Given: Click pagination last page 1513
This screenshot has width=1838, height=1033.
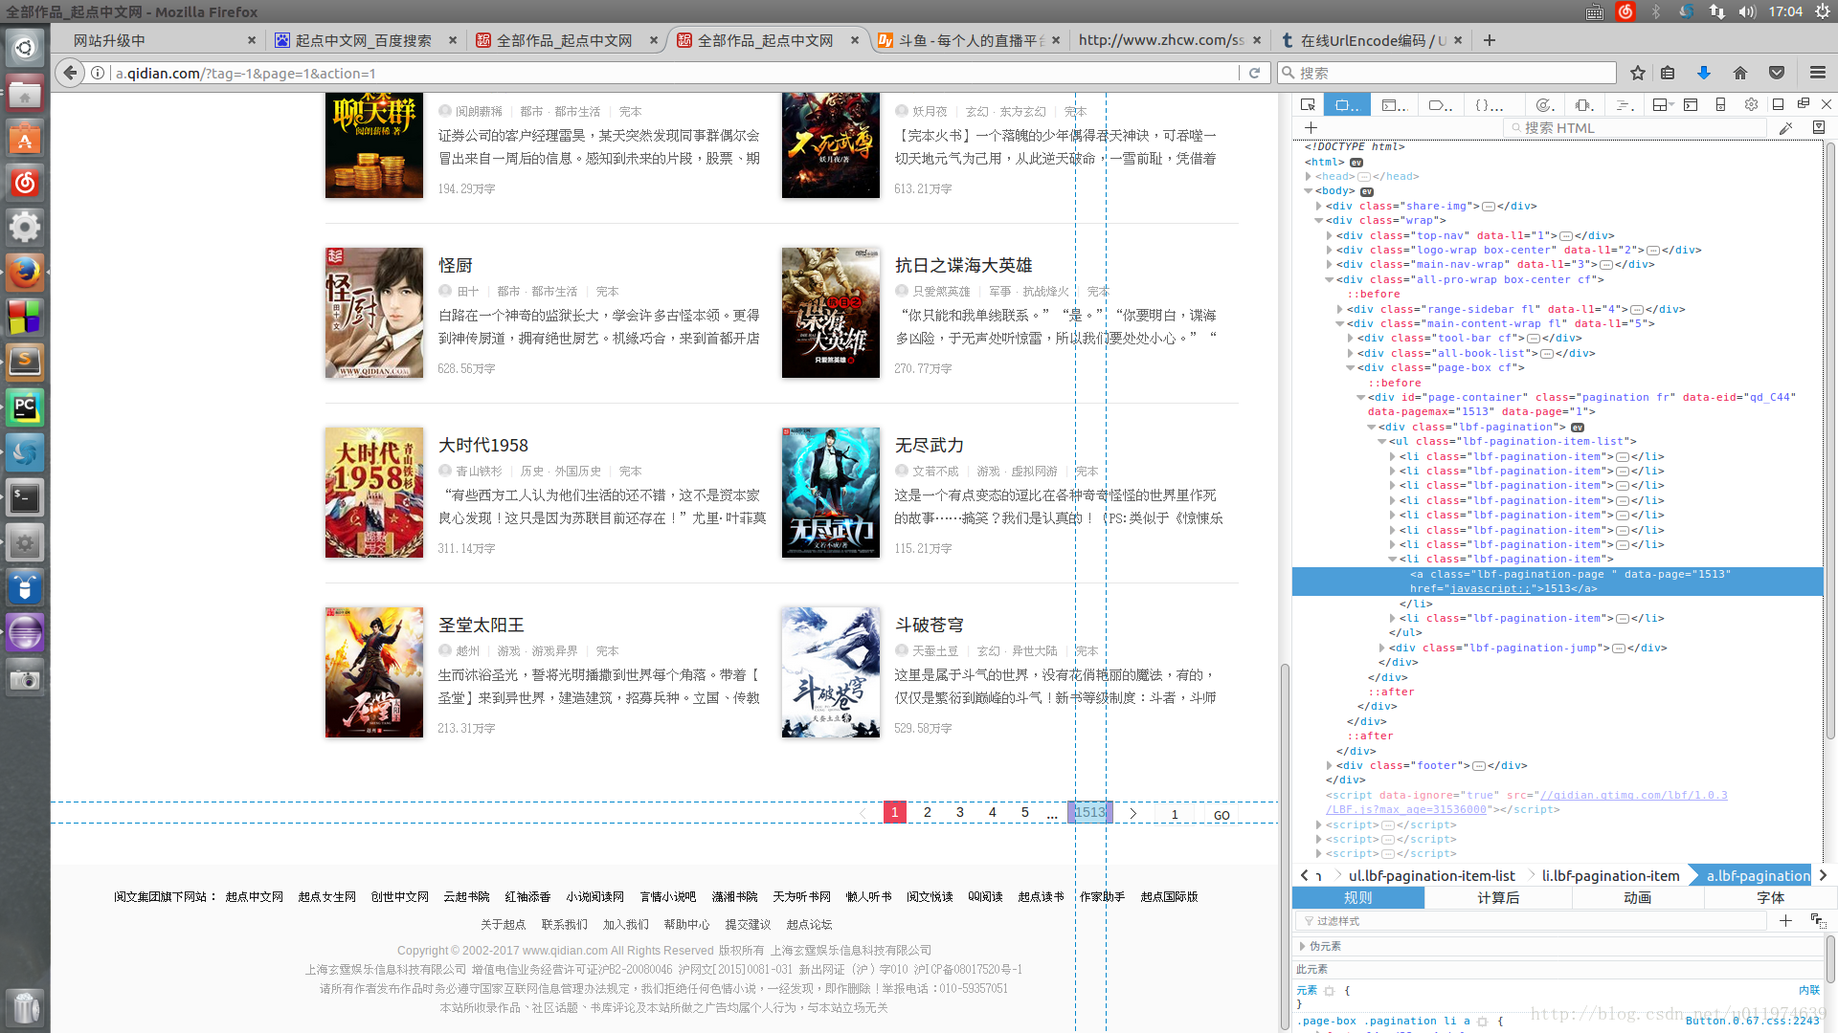Looking at the screenshot, I should [x=1089, y=812].
